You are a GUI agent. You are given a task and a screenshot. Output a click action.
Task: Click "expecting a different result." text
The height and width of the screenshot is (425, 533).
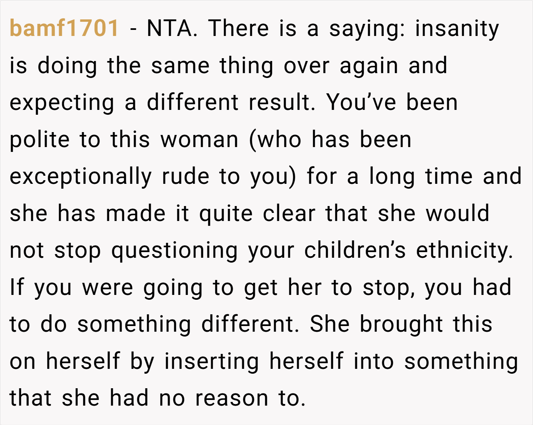click(x=163, y=103)
